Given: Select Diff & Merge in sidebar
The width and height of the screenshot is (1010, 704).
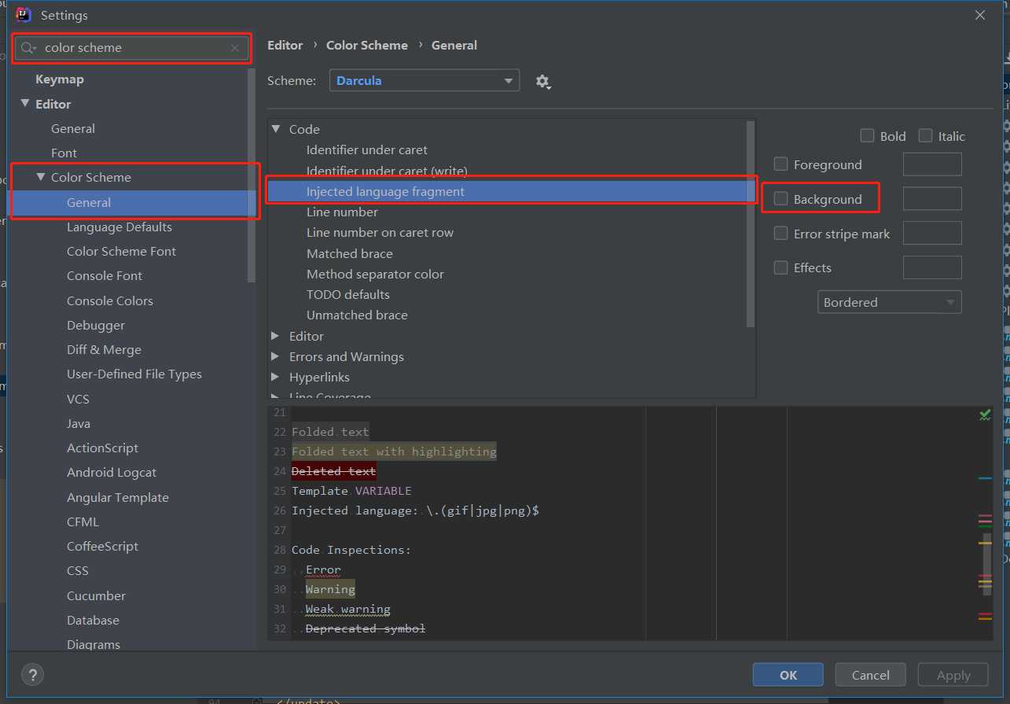Looking at the screenshot, I should coord(104,349).
